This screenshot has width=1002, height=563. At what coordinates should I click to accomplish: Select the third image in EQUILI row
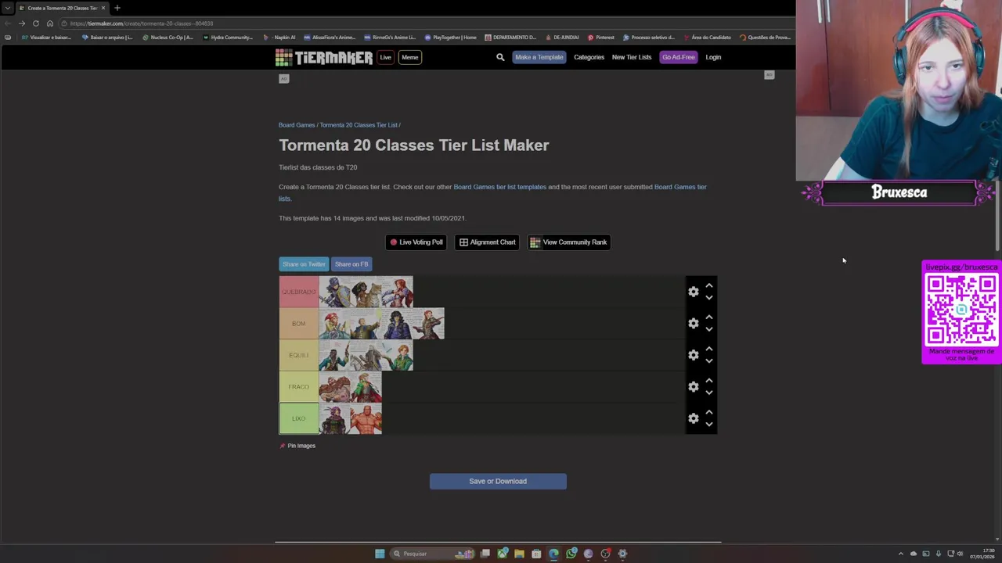click(x=397, y=355)
